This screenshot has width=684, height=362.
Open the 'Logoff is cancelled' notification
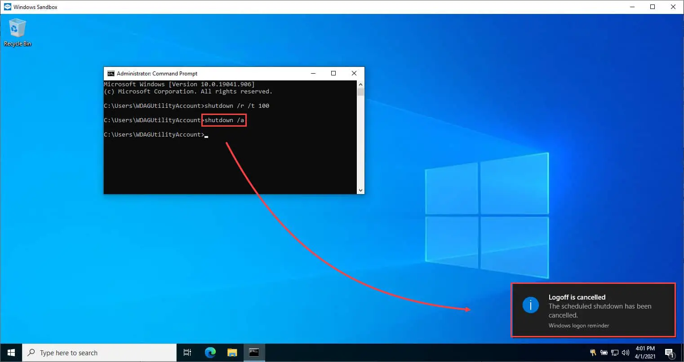[593, 310]
